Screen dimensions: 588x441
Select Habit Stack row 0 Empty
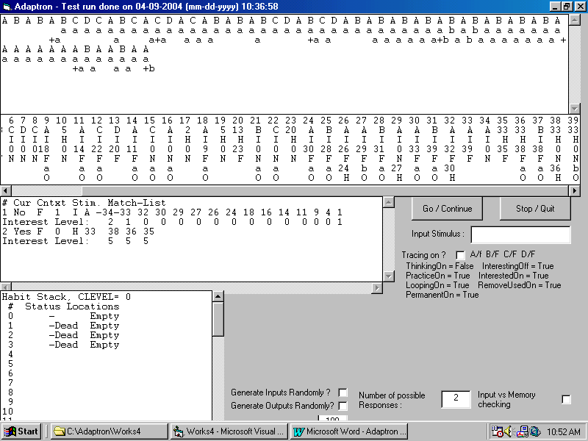64,316
